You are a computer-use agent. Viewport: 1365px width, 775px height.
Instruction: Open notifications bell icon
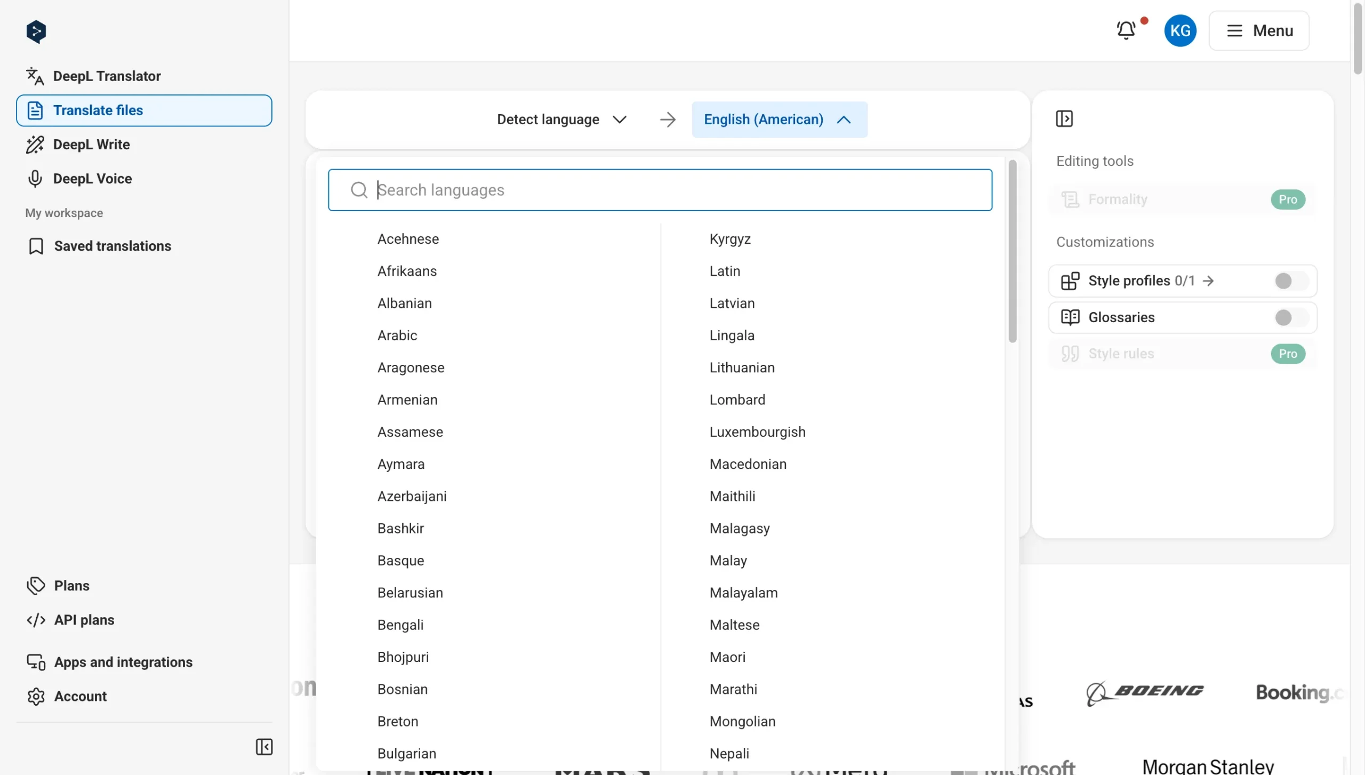pyautogui.click(x=1126, y=30)
